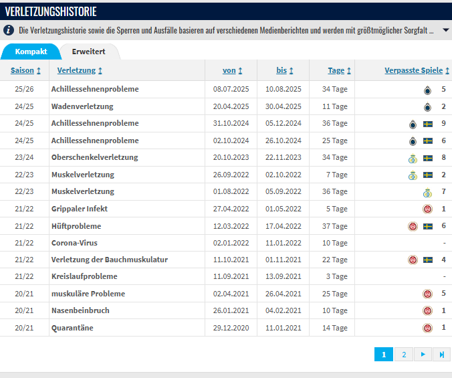This screenshot has width=452, height=378.
Task: Click the 37 Tage duration cell
Action: (x=335, y=226)
